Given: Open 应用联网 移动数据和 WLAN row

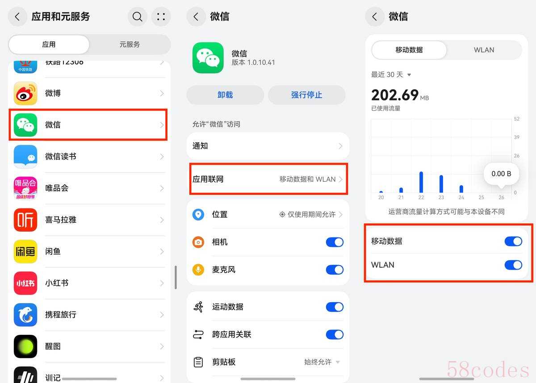Looking at the screenshot, I should [x=268, y=179].
